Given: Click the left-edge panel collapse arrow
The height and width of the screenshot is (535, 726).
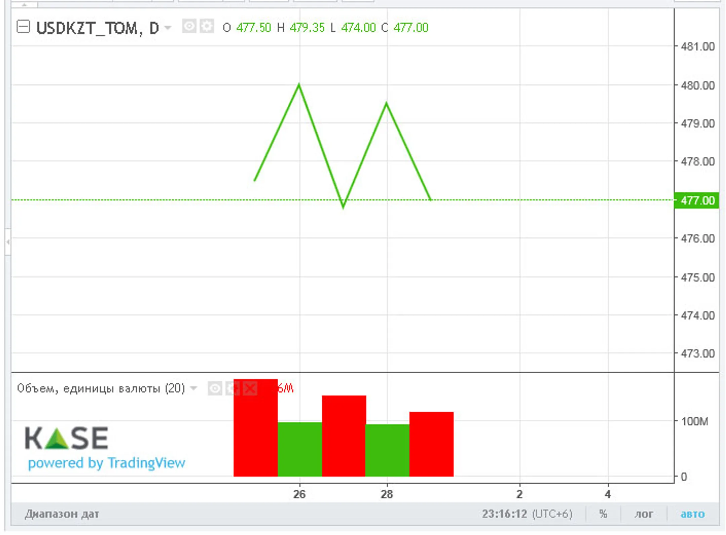Looking at the screenshot, I should tap(8, 242).
